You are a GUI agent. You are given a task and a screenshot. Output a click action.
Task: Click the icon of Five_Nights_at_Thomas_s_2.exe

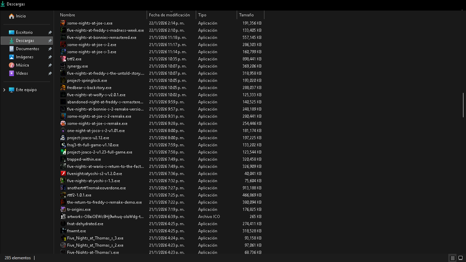coord(63,245)
